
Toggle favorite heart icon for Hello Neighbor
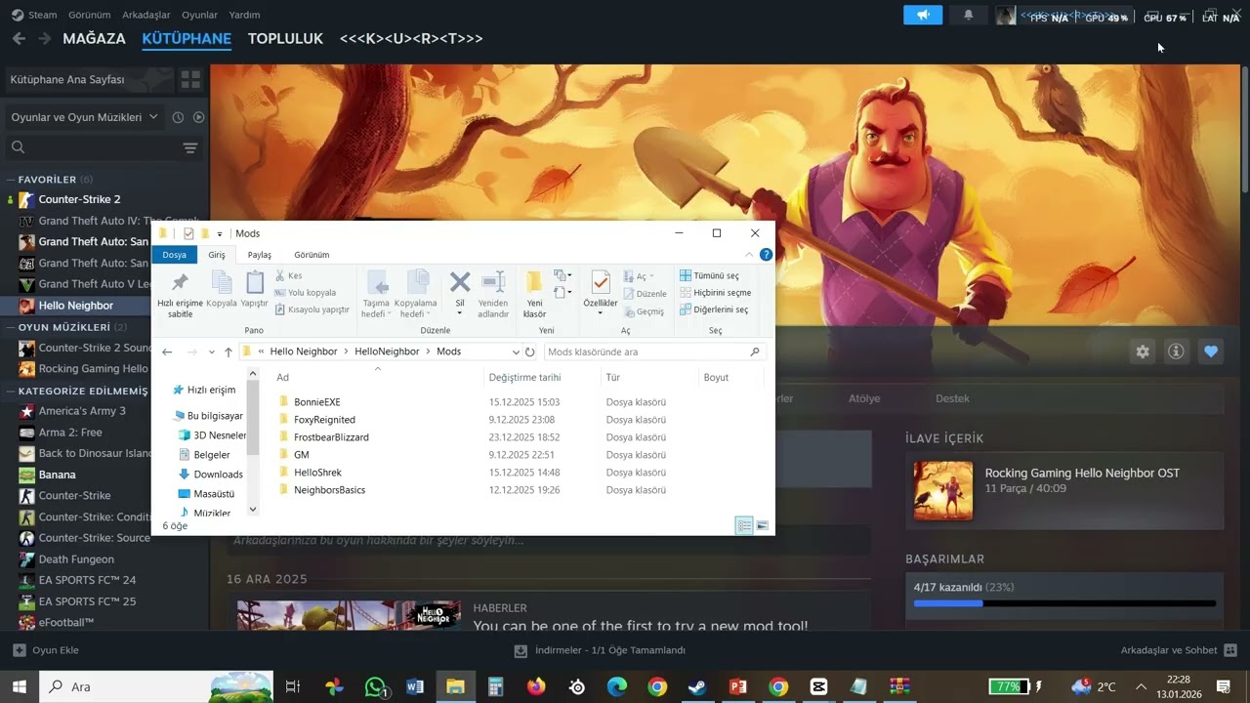(1211, 351)
